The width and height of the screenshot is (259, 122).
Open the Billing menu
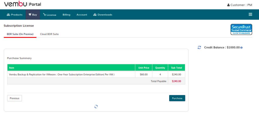tap(67, 15)
